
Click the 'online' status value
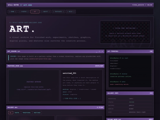[x=132, y=102]
